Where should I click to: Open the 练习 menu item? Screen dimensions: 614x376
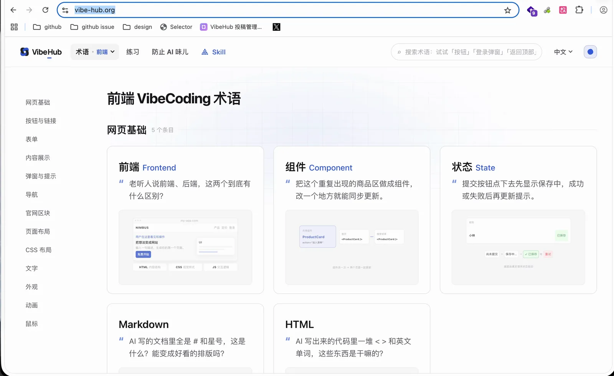[132, 52]
